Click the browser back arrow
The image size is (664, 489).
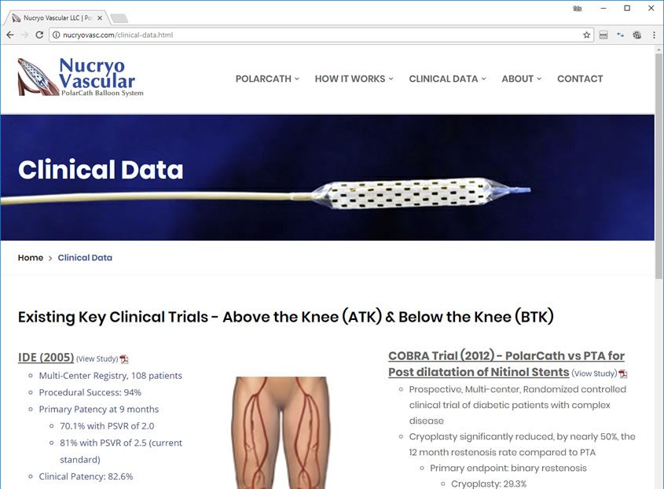point(10,35)
